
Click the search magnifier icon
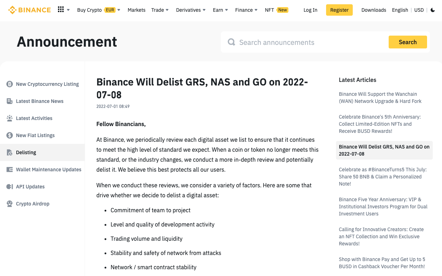231,42
